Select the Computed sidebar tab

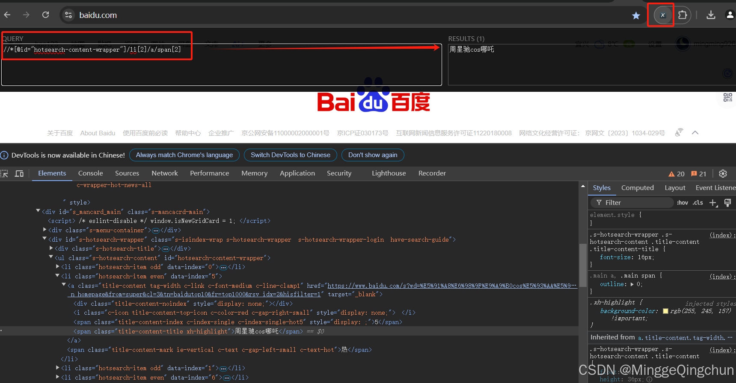(x=637, y=188)
